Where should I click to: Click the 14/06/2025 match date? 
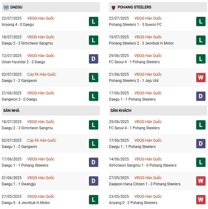coord(119,159)
